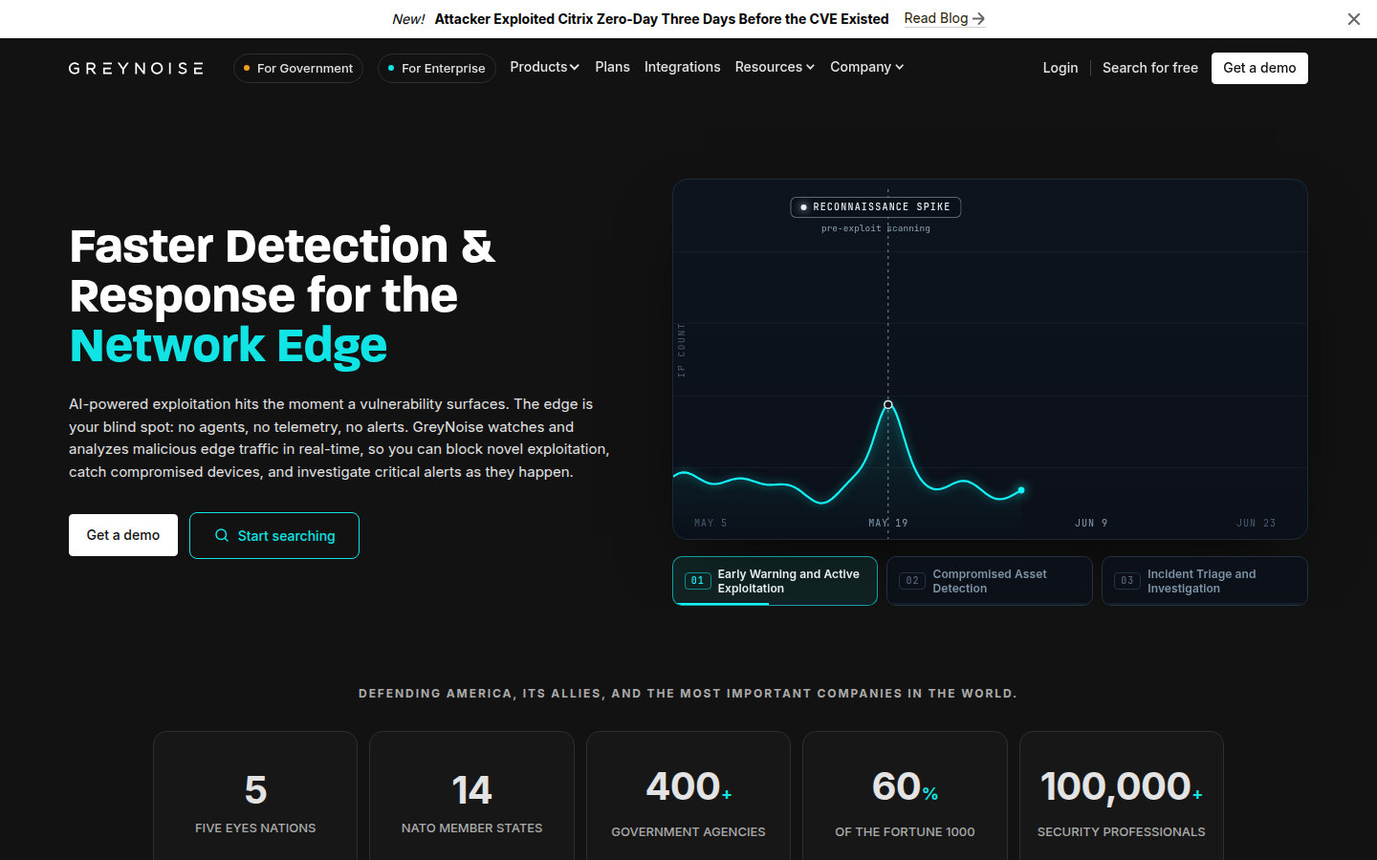Screen dimensions: 1377x860
Task: Select the For Enterprise pill
Action: (437, 68)
